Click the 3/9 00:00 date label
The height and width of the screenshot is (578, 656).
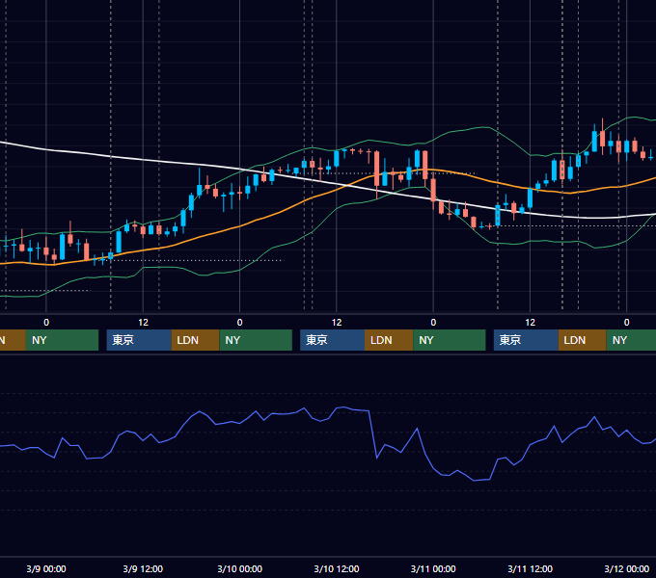(x=46, y=568)
